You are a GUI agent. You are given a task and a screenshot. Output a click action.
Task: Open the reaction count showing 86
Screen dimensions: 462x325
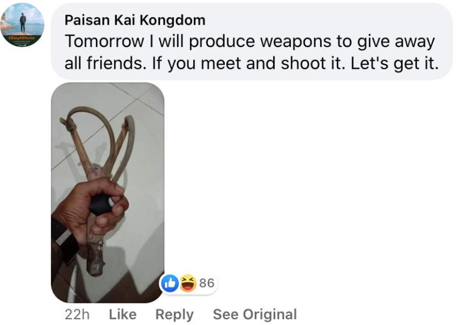pos(207,283)
